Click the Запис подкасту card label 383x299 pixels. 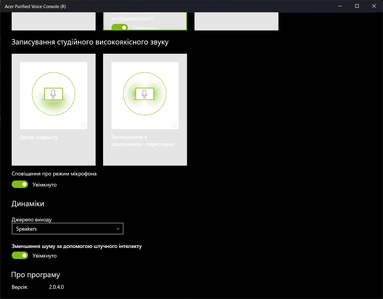click(39, 138)
